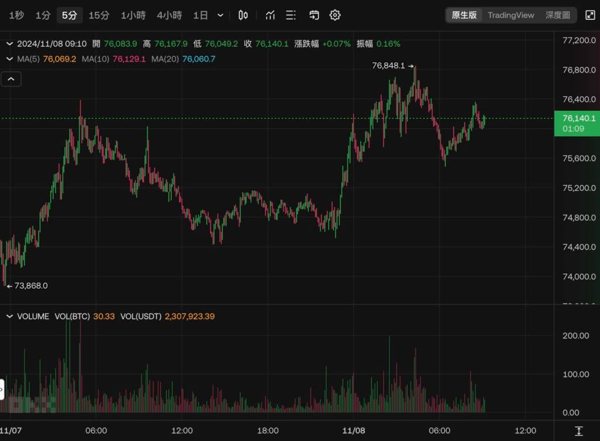Click the chart replay/return icon
The width and height of the screenshot is (600, 441).
point(314,15)
